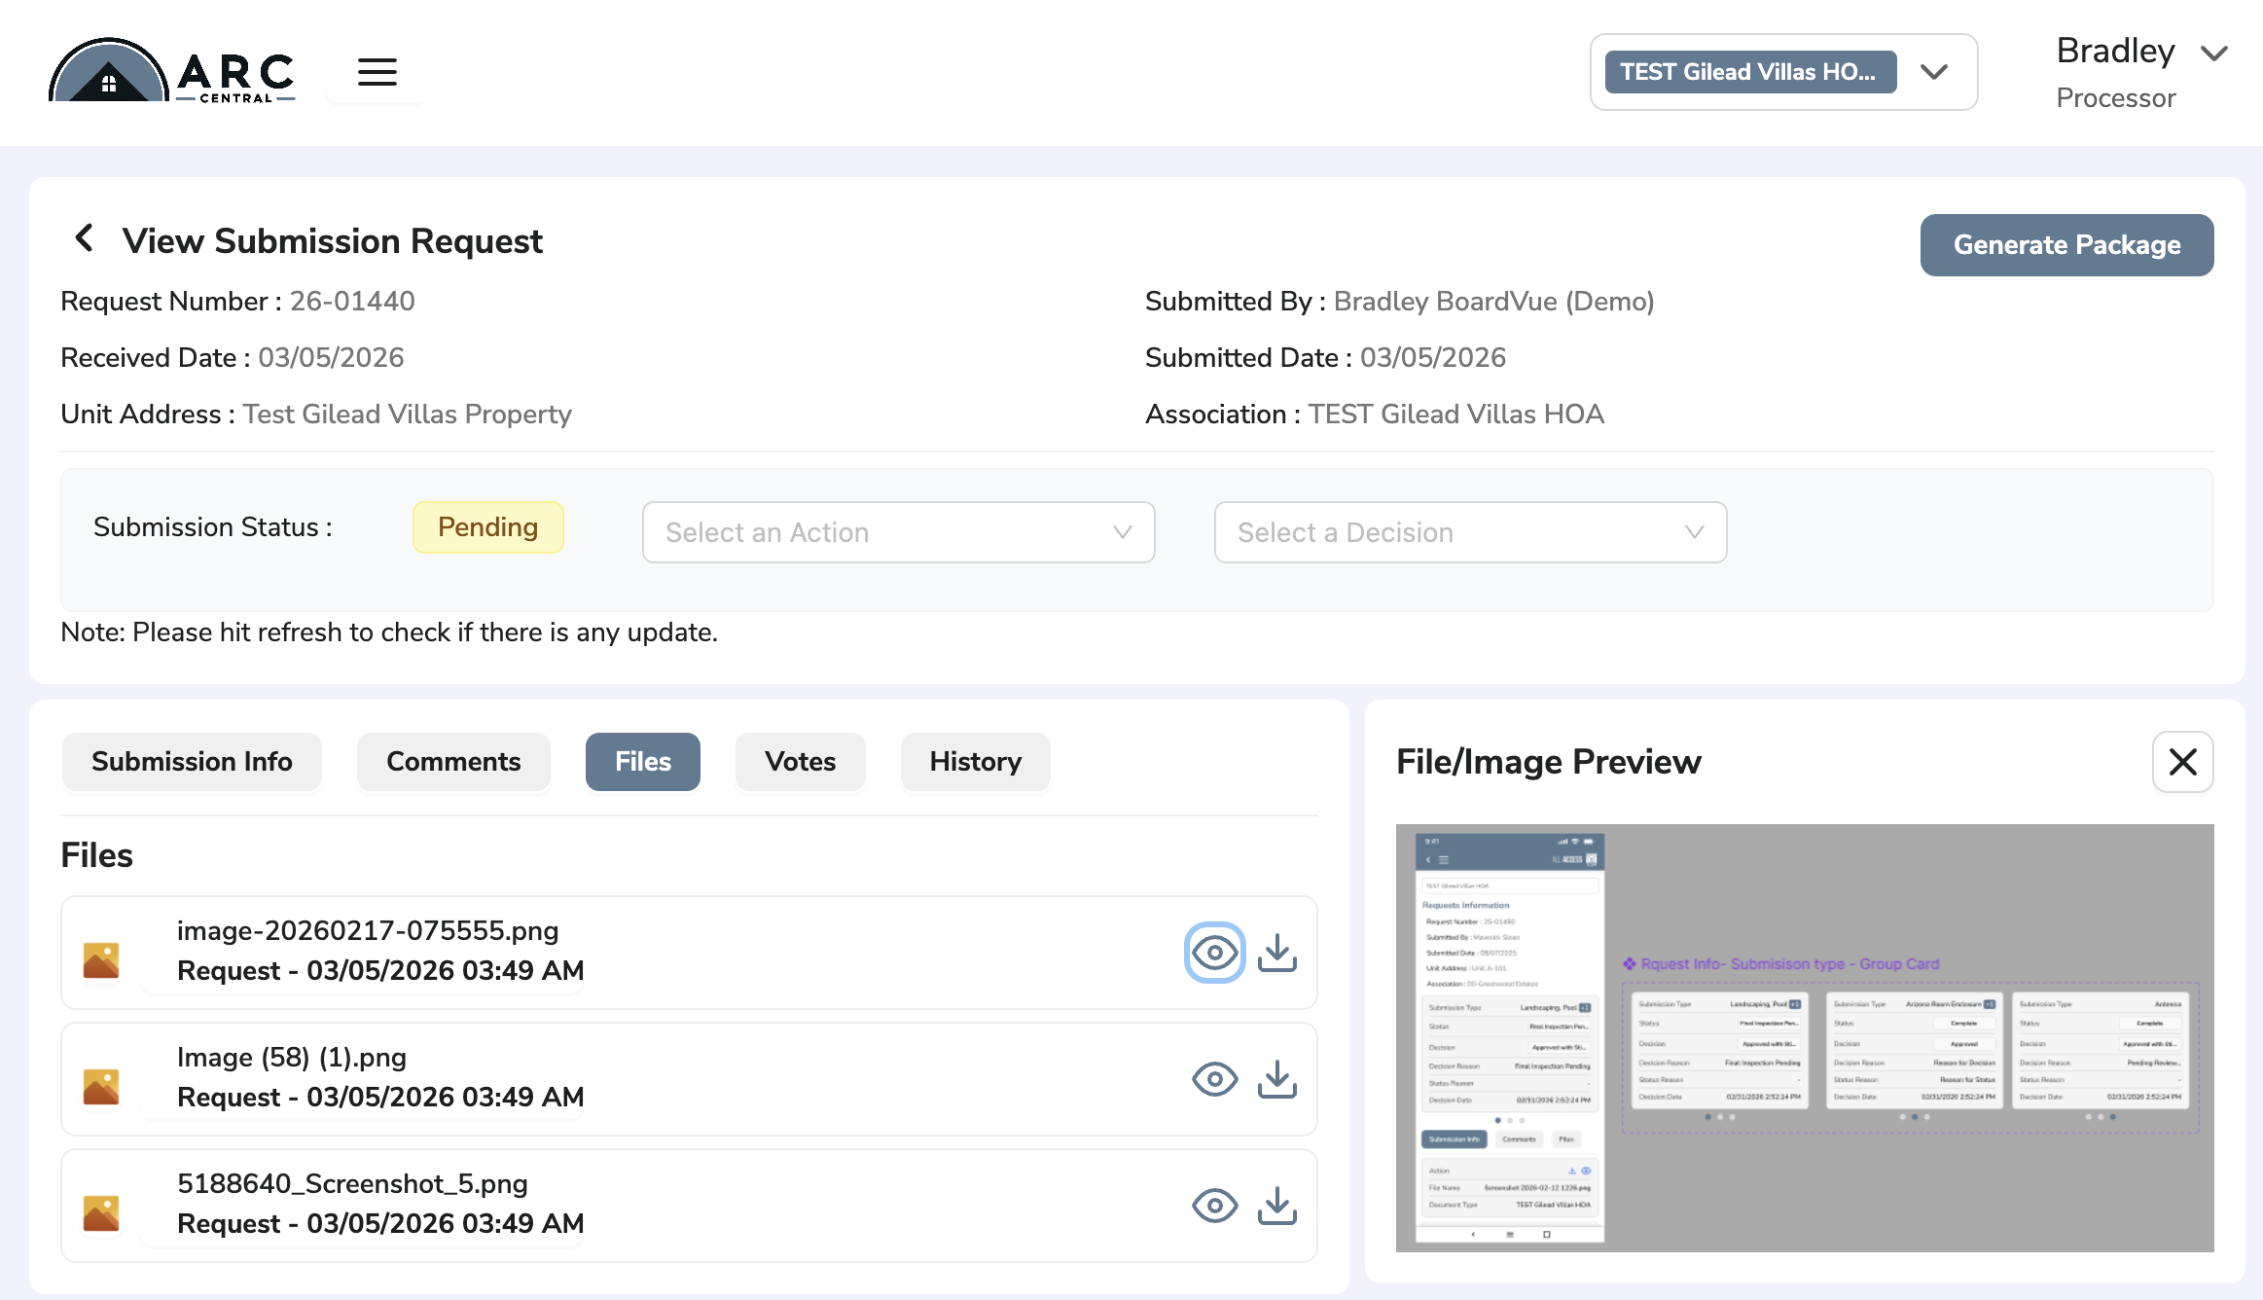The height and width of the screenshot is (1300, 2263).
Task: Click request number 26-01440
Action: (x=352, y=302)
